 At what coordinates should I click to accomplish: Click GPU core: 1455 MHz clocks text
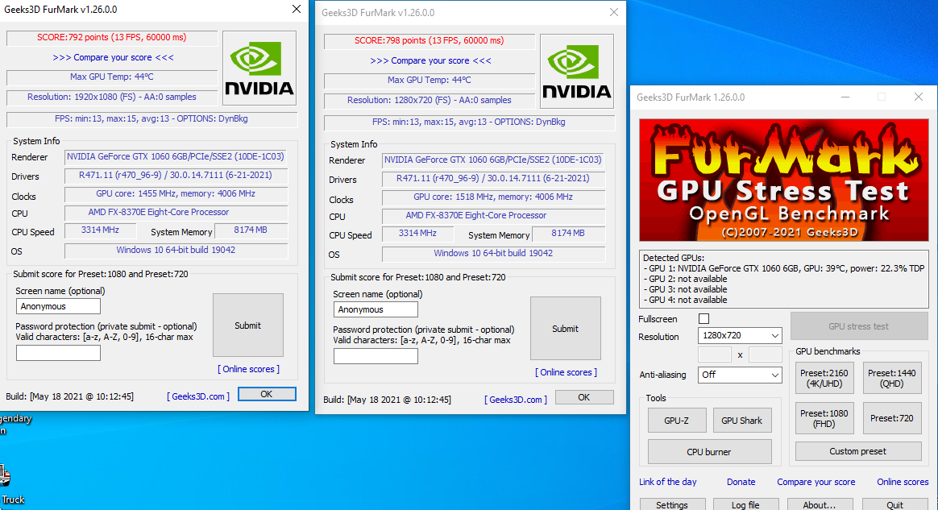176,193
